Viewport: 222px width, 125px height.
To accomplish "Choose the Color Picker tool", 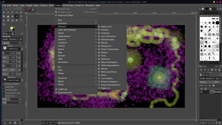I will 21,20.
